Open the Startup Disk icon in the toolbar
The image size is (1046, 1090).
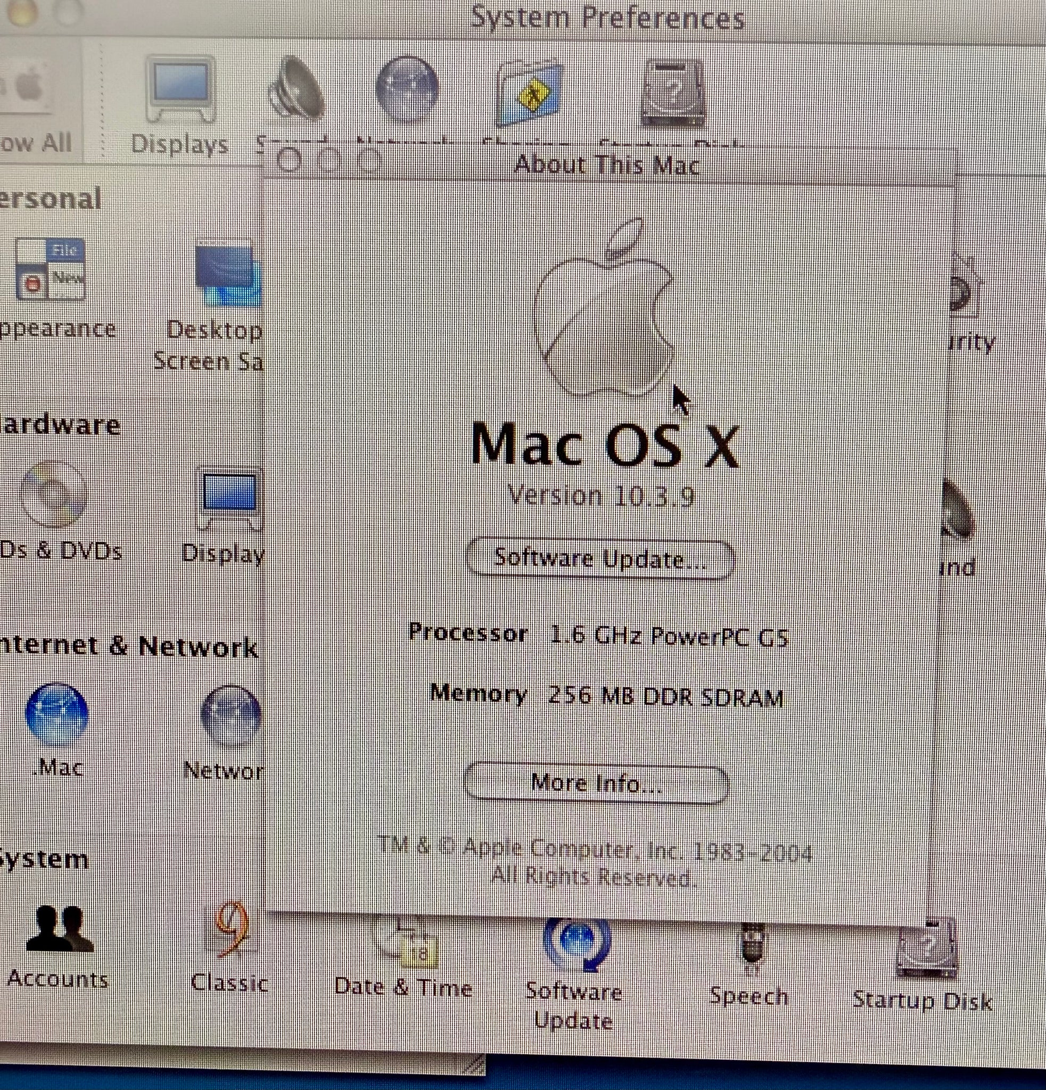(673, 94)
